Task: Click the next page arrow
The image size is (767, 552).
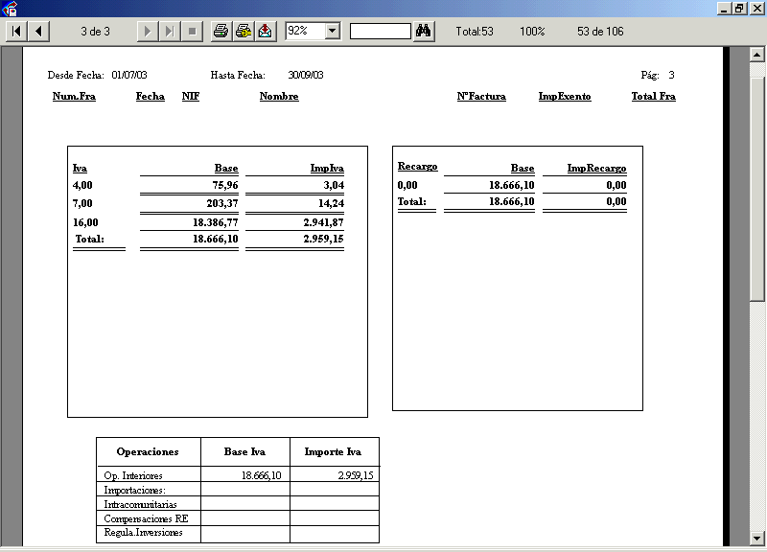Action: point(148,32)
